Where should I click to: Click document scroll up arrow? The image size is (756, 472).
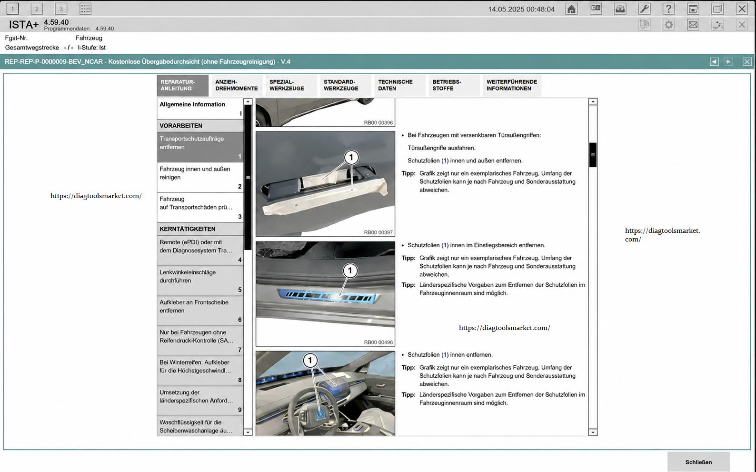click(593, 101)
